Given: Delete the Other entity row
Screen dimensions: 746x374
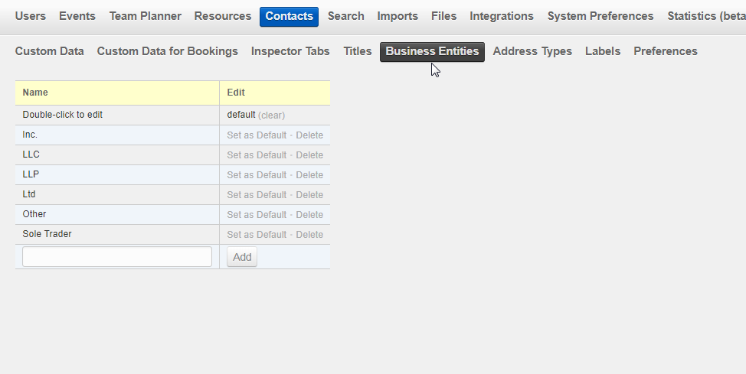Looking at the screenshot, I should 309,215.
